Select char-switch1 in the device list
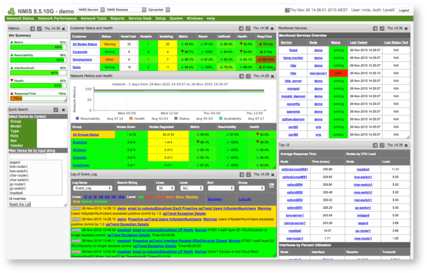Screen dimensions: 427x273 [20, 180]
